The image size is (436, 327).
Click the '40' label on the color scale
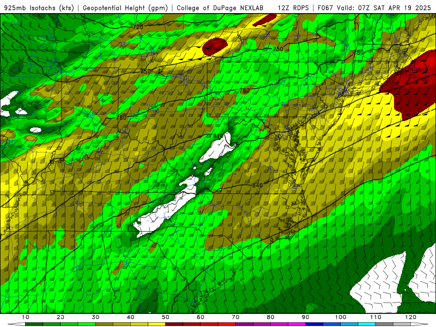coord(130,317)
